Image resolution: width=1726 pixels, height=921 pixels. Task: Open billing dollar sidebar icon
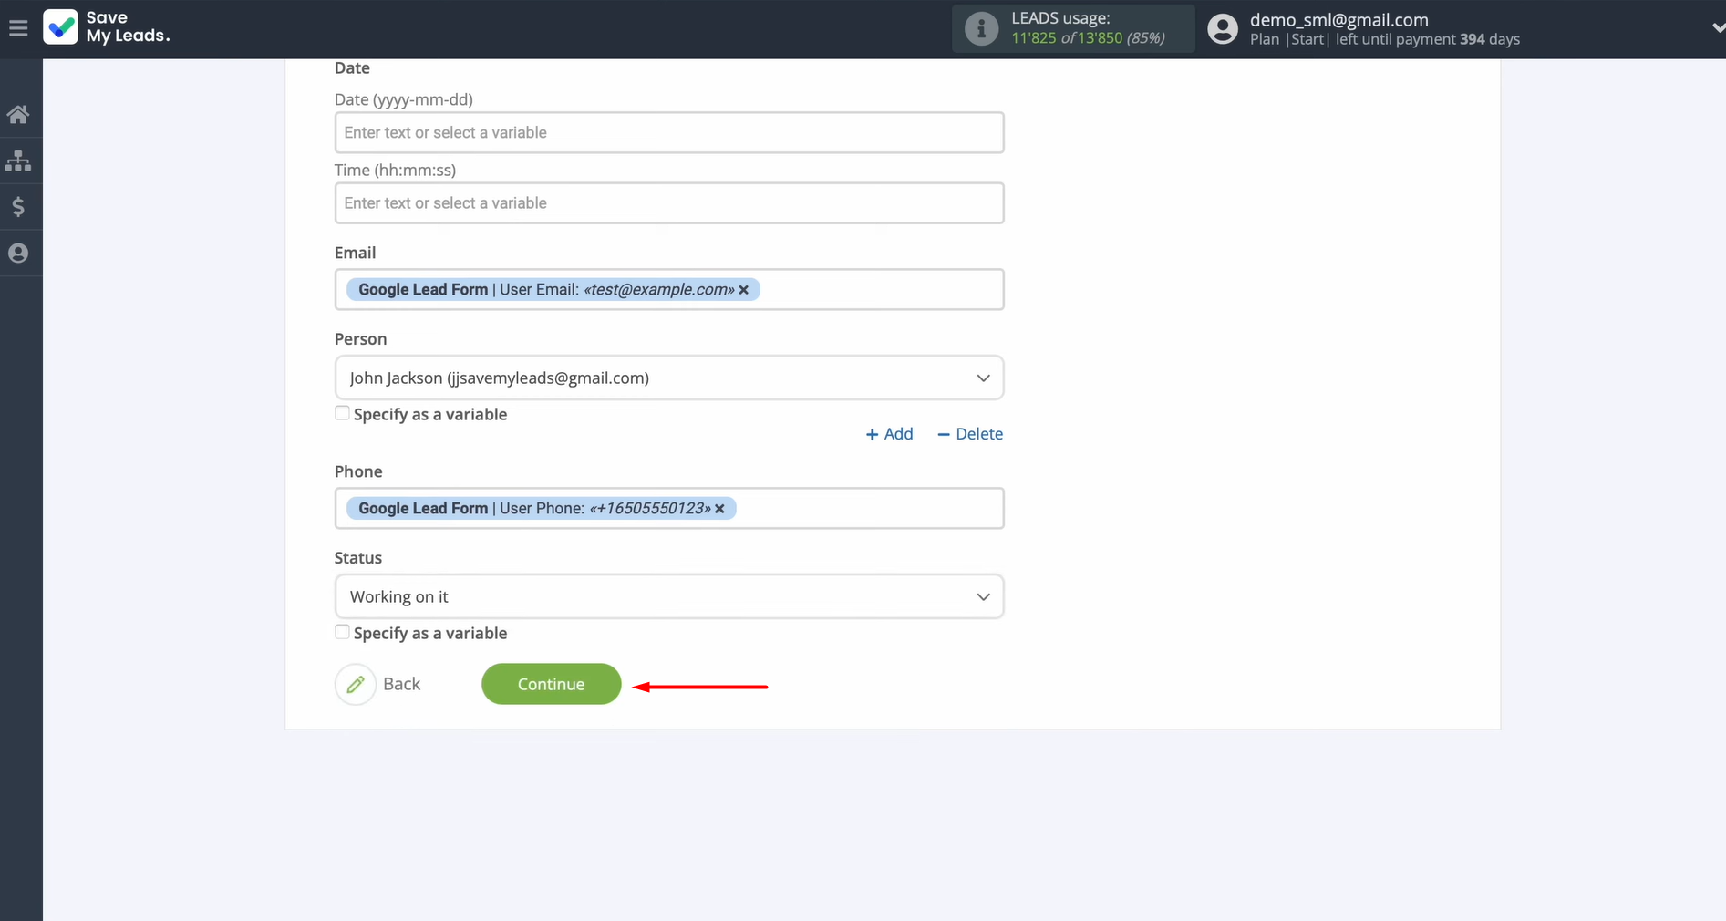[18, 207]
